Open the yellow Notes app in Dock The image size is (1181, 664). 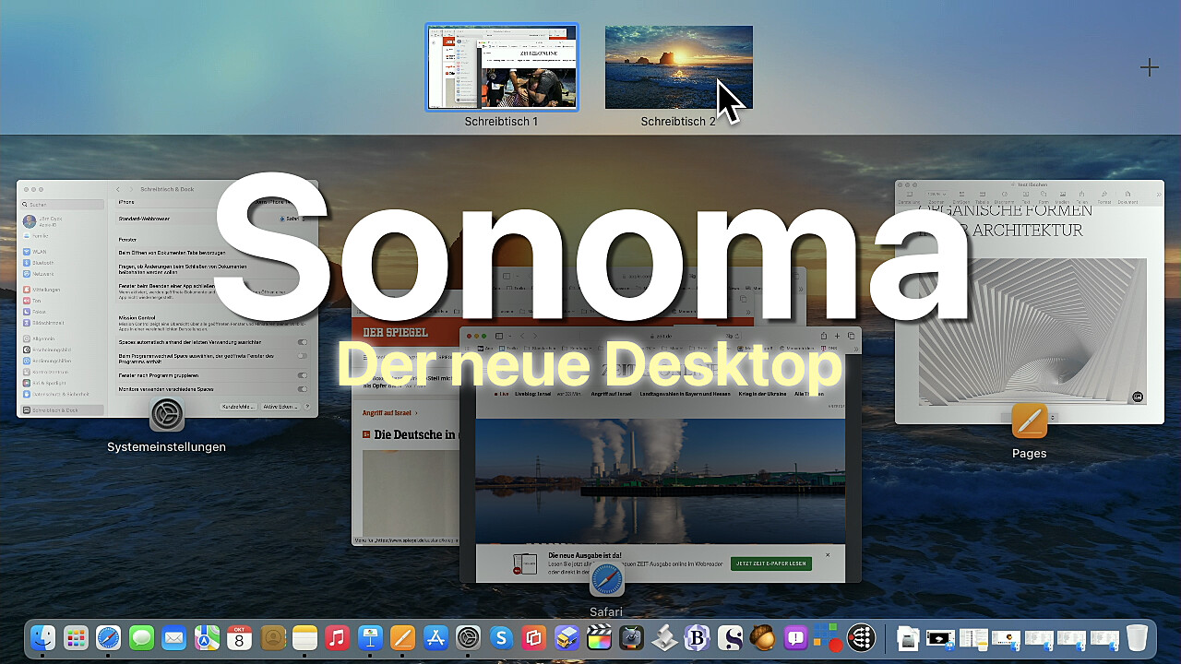click(x=304, y=637)
